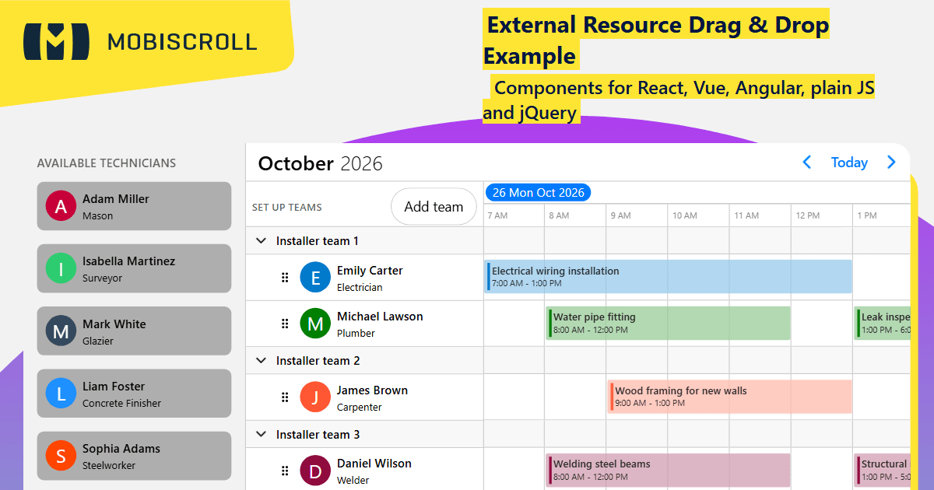Grab drag handle for James Brown
Image resolution: width=934 pixels, height=490 pixels.
point(285,397)
